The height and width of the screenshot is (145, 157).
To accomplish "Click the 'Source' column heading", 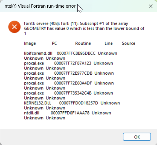I will coord(129,43).
